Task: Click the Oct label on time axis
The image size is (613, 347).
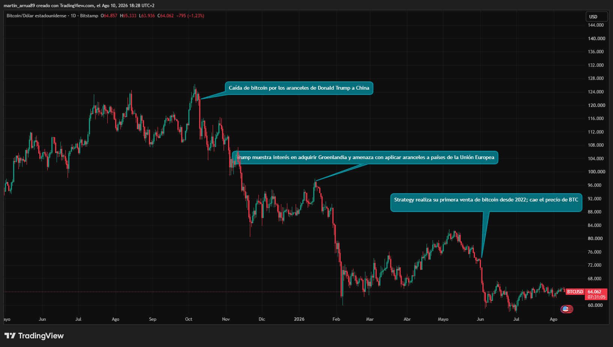Action: point(189,319)
